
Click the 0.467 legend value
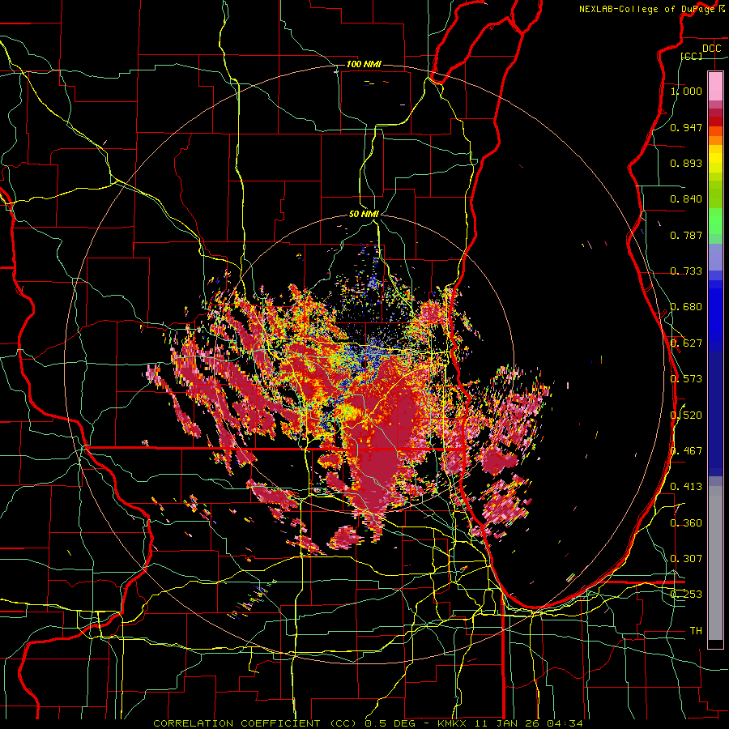tap(686, 451)
